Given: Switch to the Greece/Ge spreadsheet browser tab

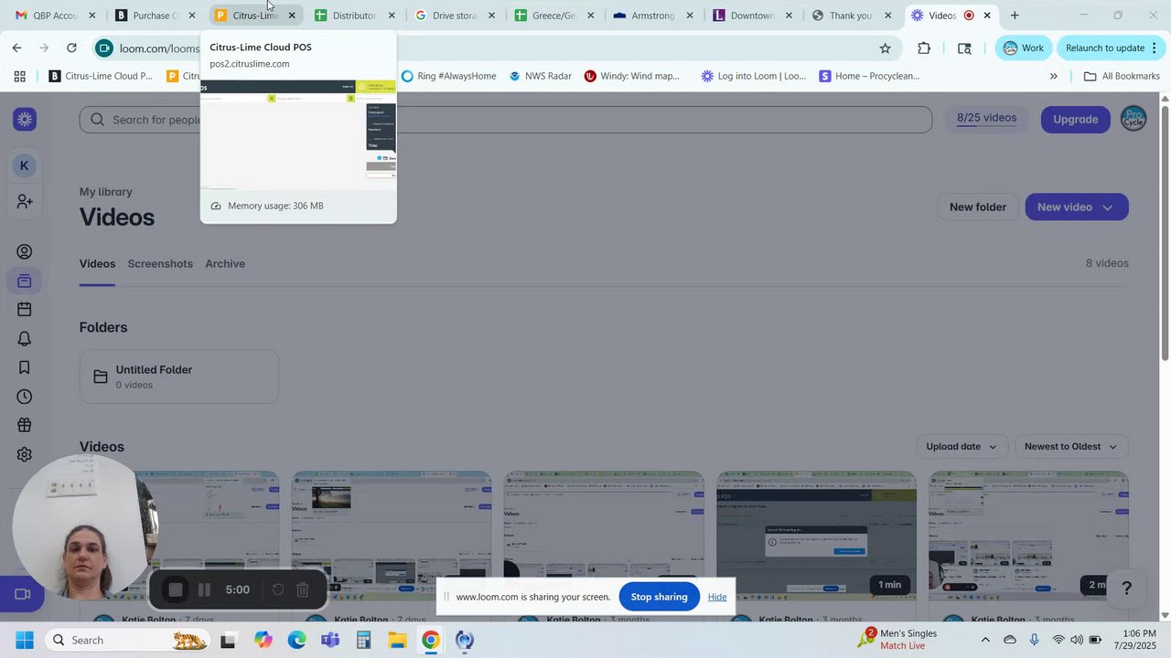Looking at the screenshot, I should click(553, 16).
